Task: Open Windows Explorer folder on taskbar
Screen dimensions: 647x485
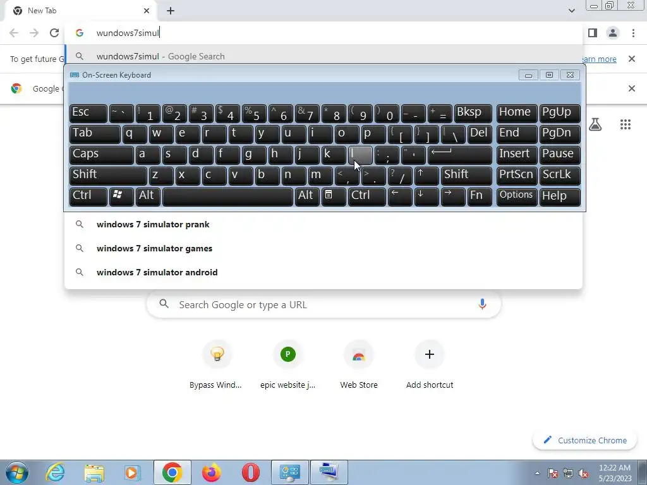Action: coord(94,472)
